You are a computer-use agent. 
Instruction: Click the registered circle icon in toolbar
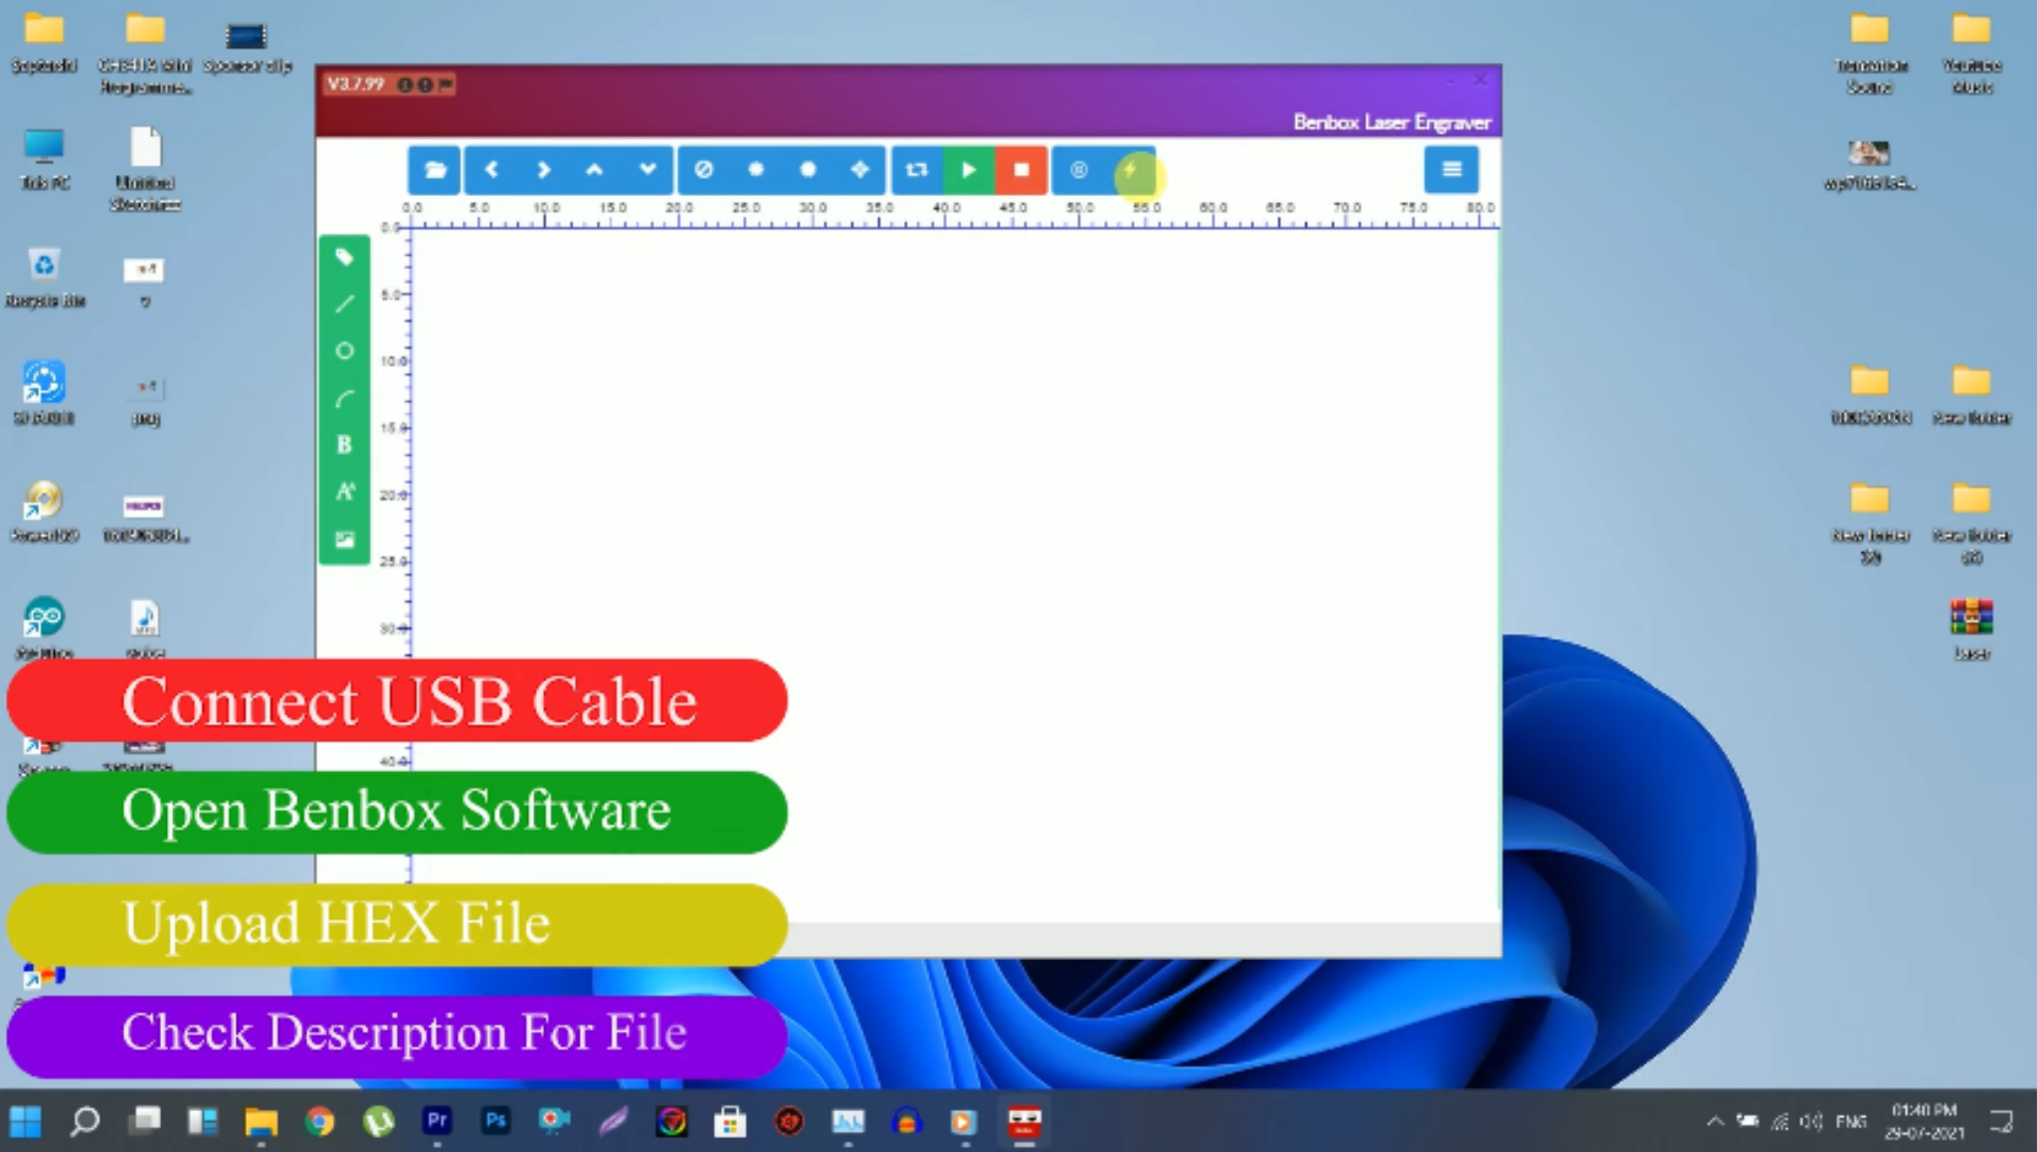coord(1079,170)
